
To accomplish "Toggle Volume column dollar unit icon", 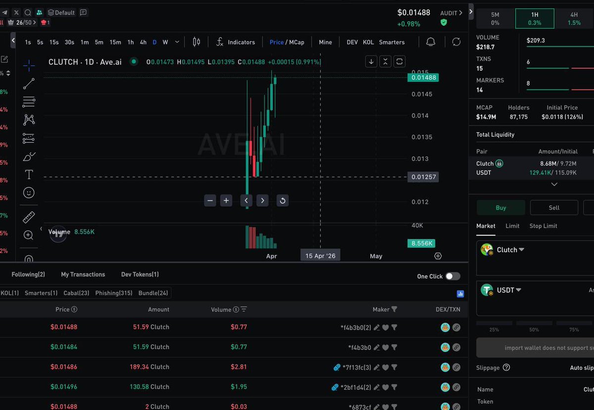I will [236, 309].
